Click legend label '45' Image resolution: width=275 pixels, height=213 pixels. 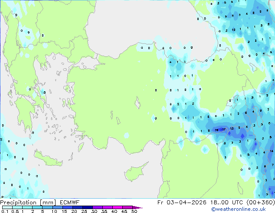(x=124, y=211)
